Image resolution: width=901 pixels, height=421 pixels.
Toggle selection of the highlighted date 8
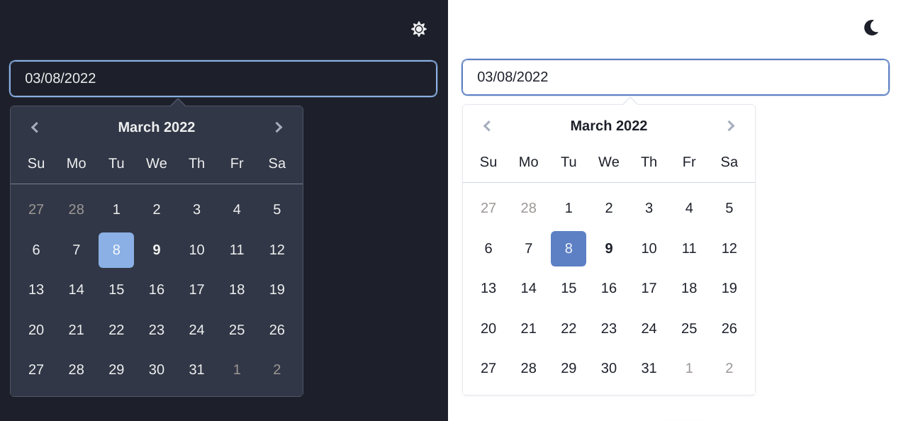tap(116, 249)
